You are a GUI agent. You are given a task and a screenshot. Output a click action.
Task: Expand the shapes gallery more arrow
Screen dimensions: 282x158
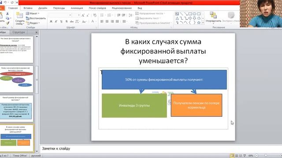tap(203, 23)
